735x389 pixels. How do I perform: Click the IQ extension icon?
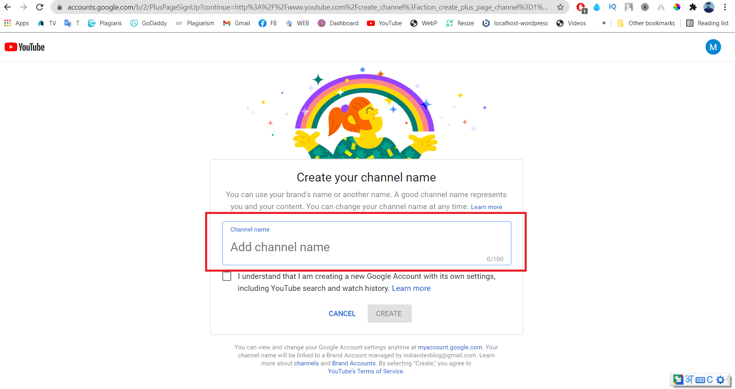(x=612, y=7)
